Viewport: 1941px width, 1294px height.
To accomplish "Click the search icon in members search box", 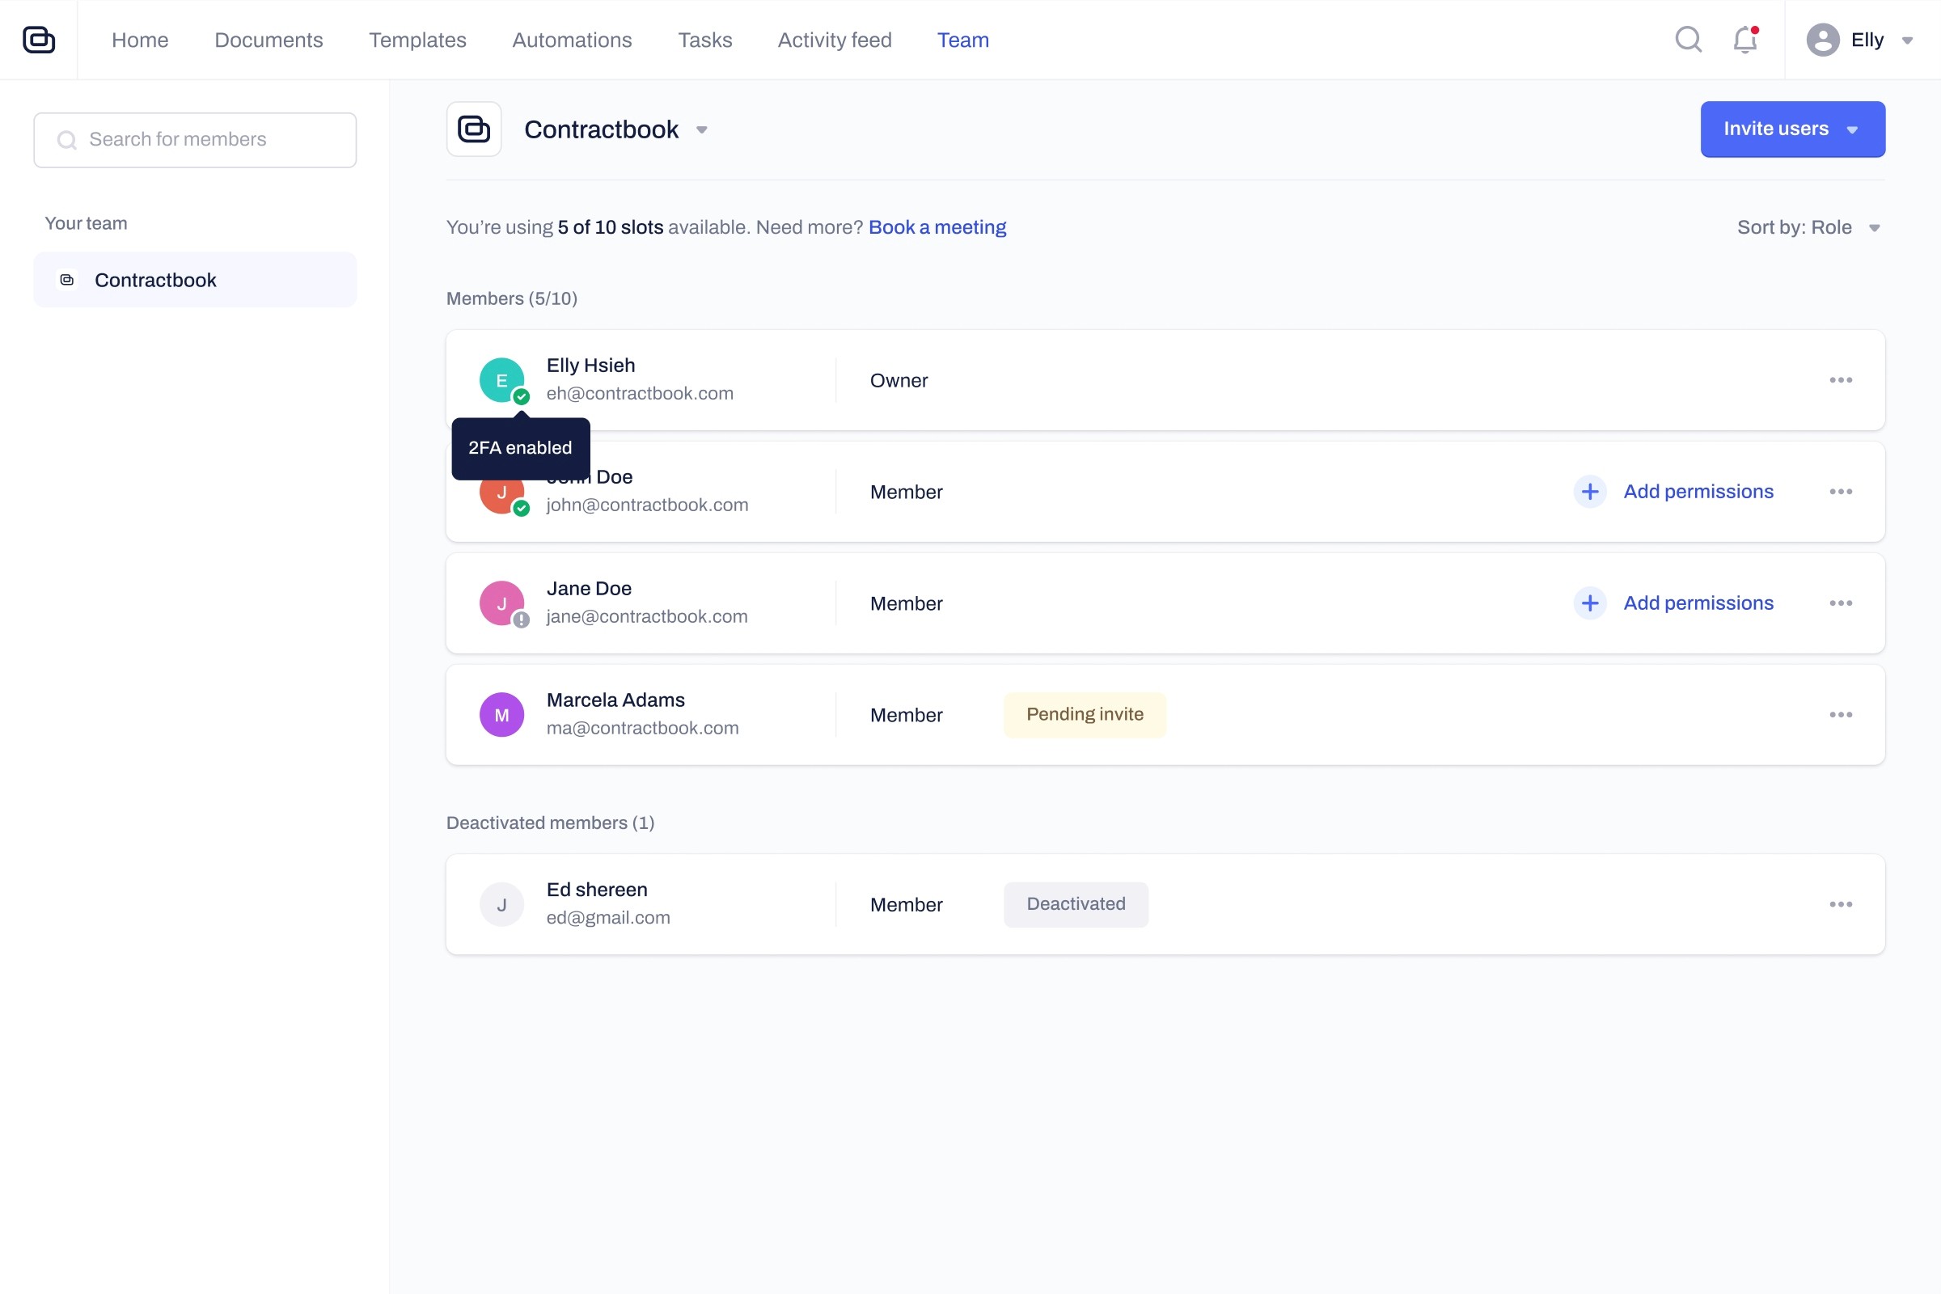I will point(67,140).
